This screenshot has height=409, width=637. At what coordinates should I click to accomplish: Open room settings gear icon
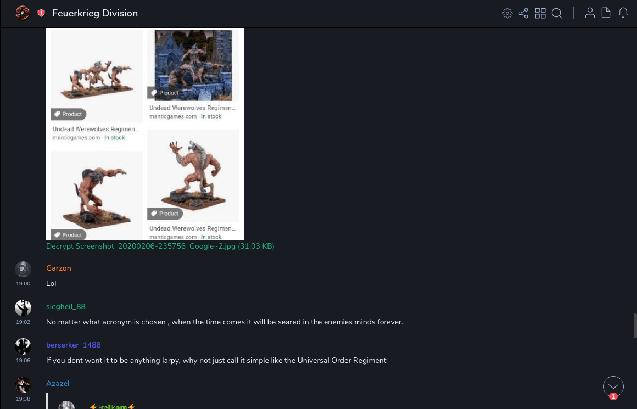tap(507, 13)
